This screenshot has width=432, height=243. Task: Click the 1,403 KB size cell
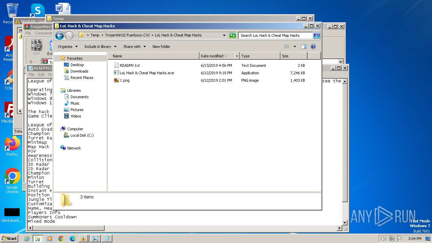(298, 80)
